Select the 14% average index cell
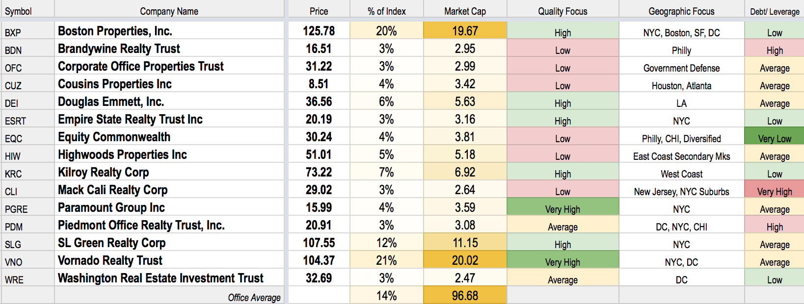Viewport: 804px width, 304px height. (387, 295)
